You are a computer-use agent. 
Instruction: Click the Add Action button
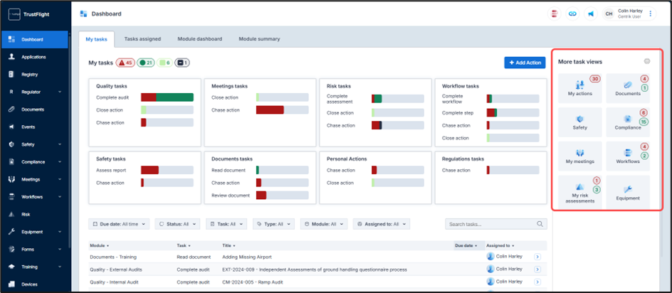click(525, 63)
